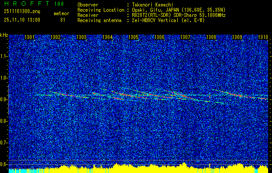The width and height of the screenshot is (272, 173).
Task: Click the meteor count 31
Action: (63, 20)
